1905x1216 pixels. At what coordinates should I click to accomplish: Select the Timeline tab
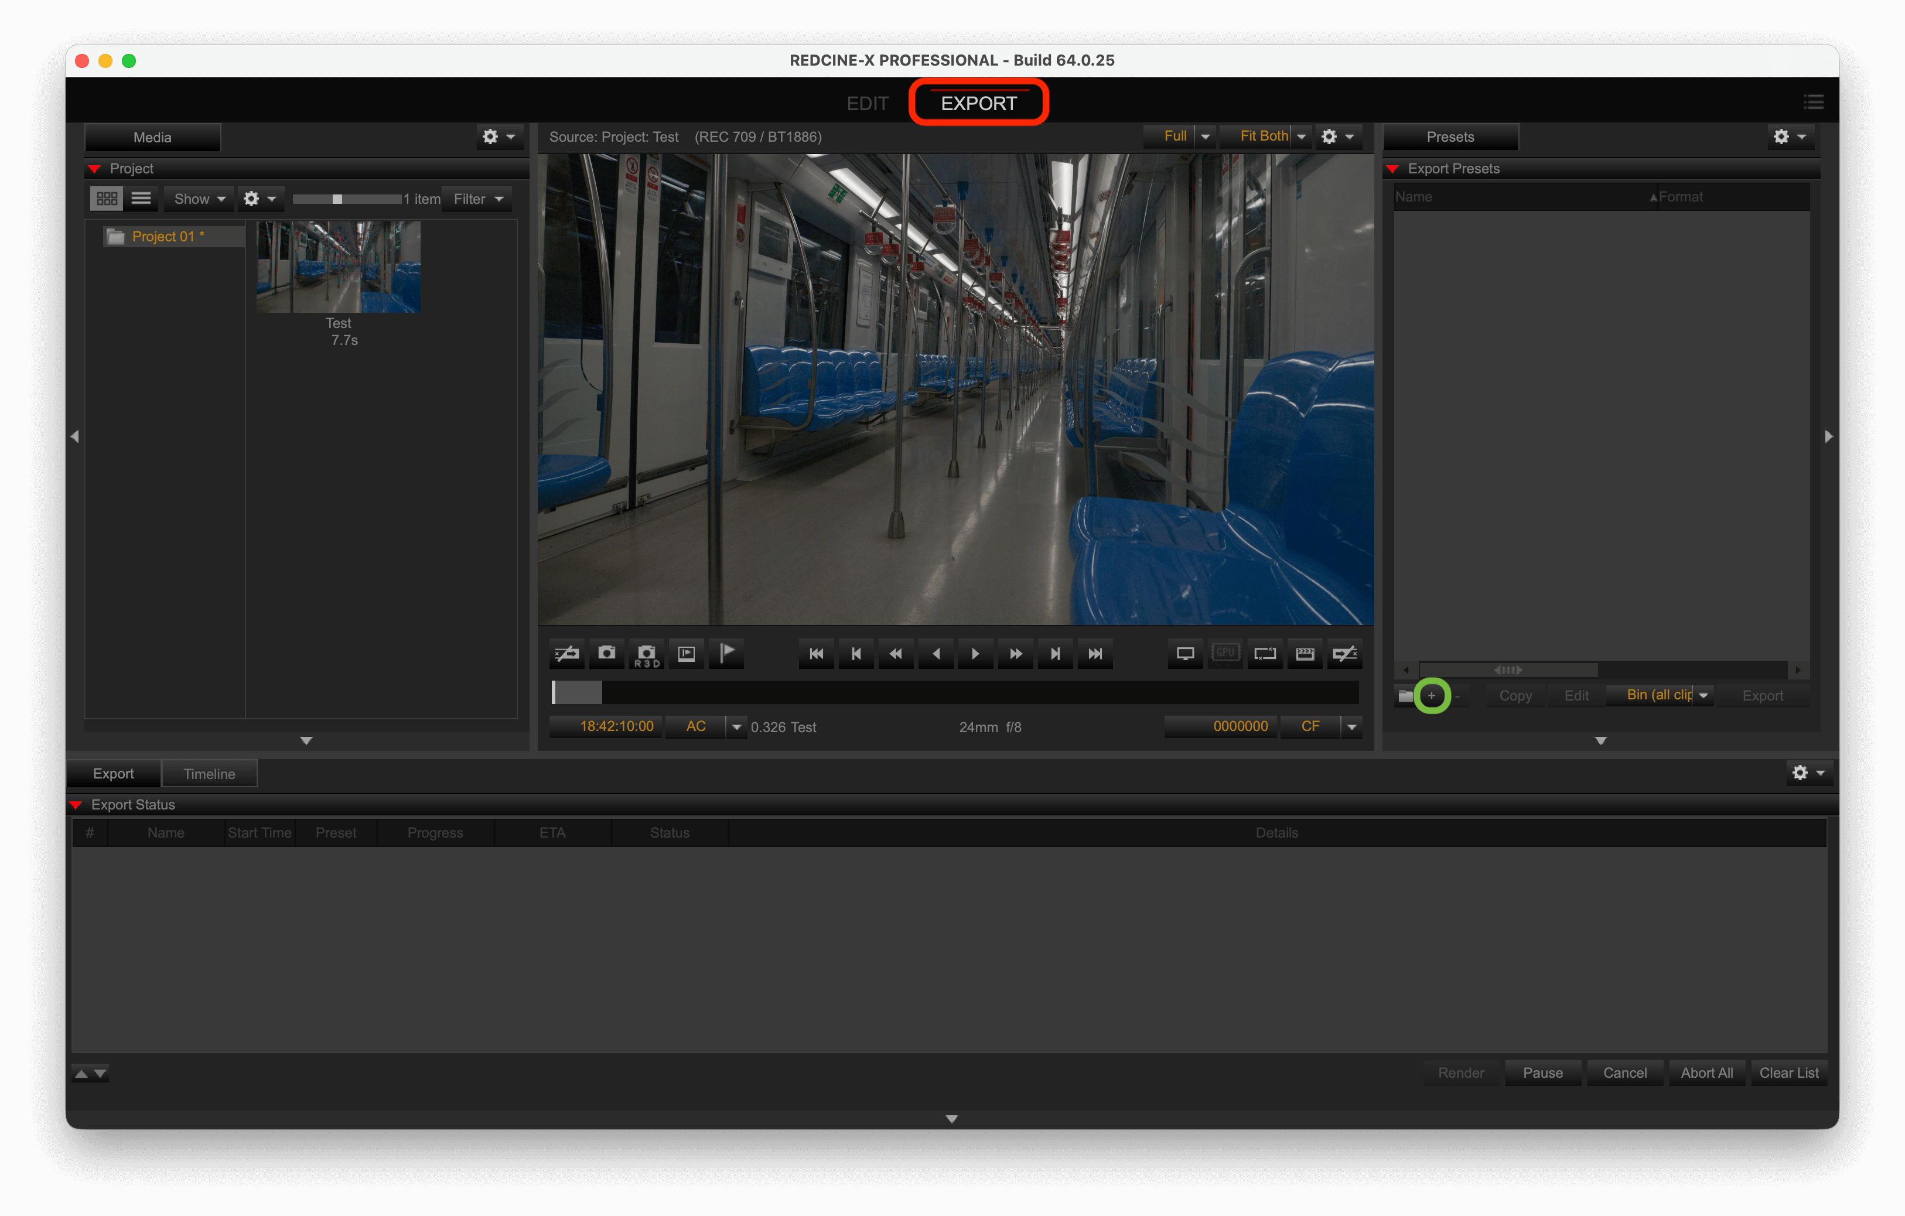209,774
